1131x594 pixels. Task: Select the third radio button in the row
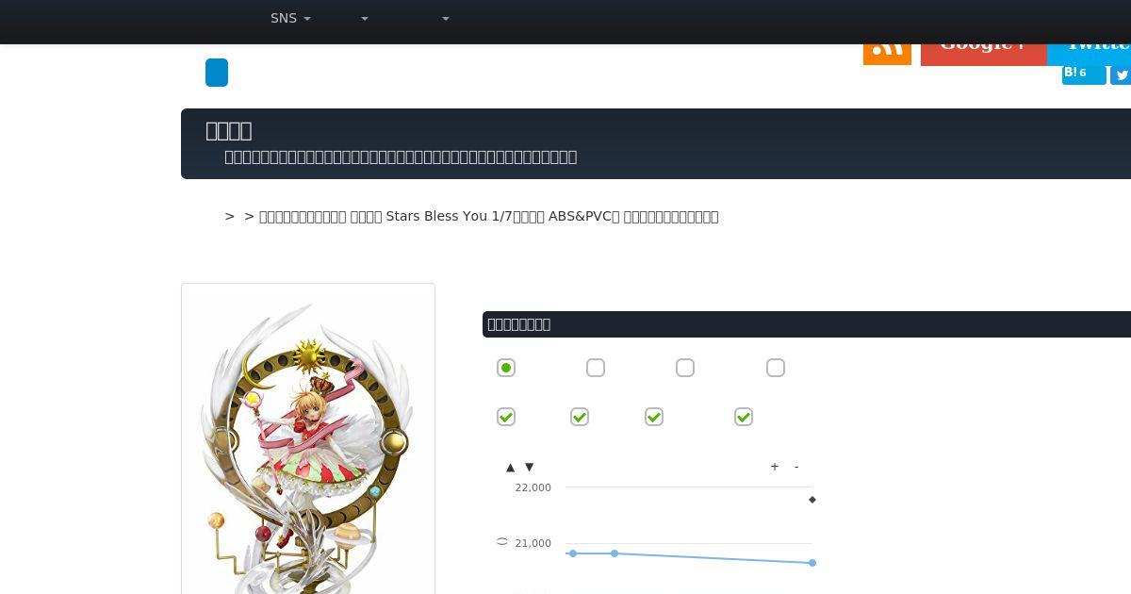(685, 368)
